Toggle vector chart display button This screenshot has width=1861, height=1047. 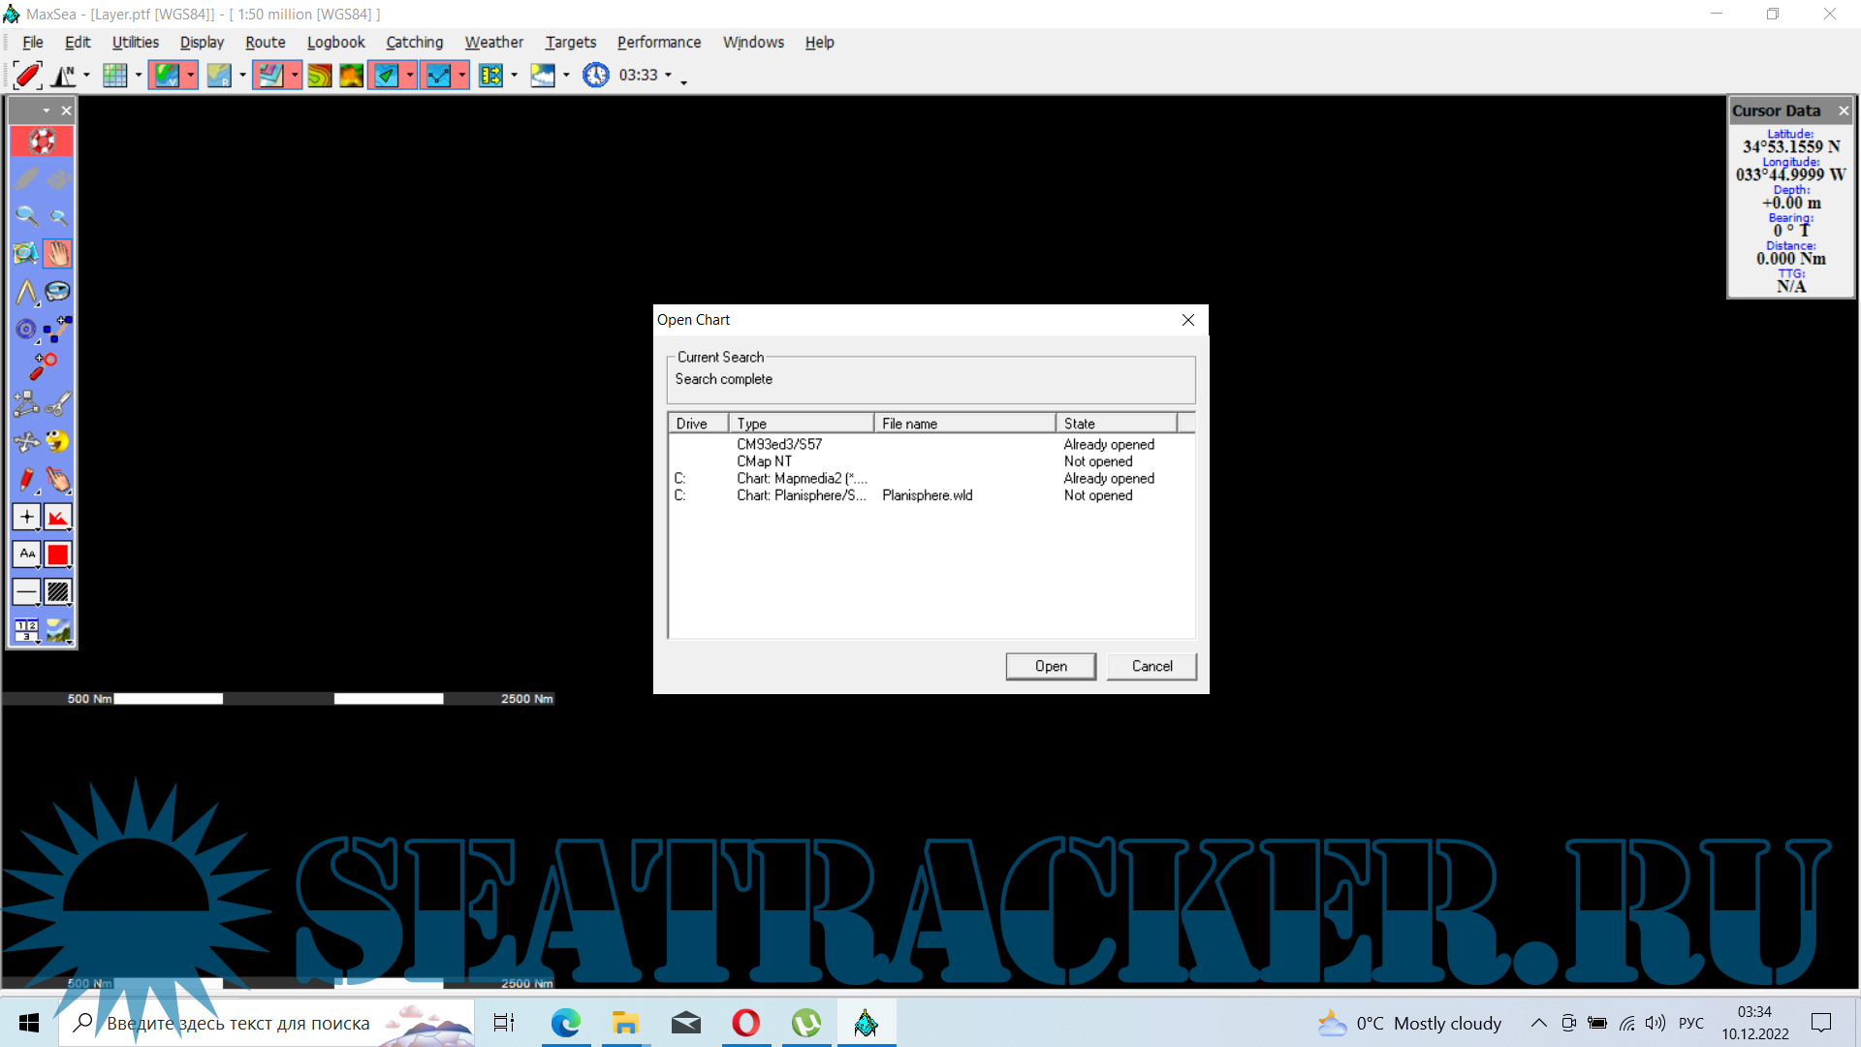167,75
